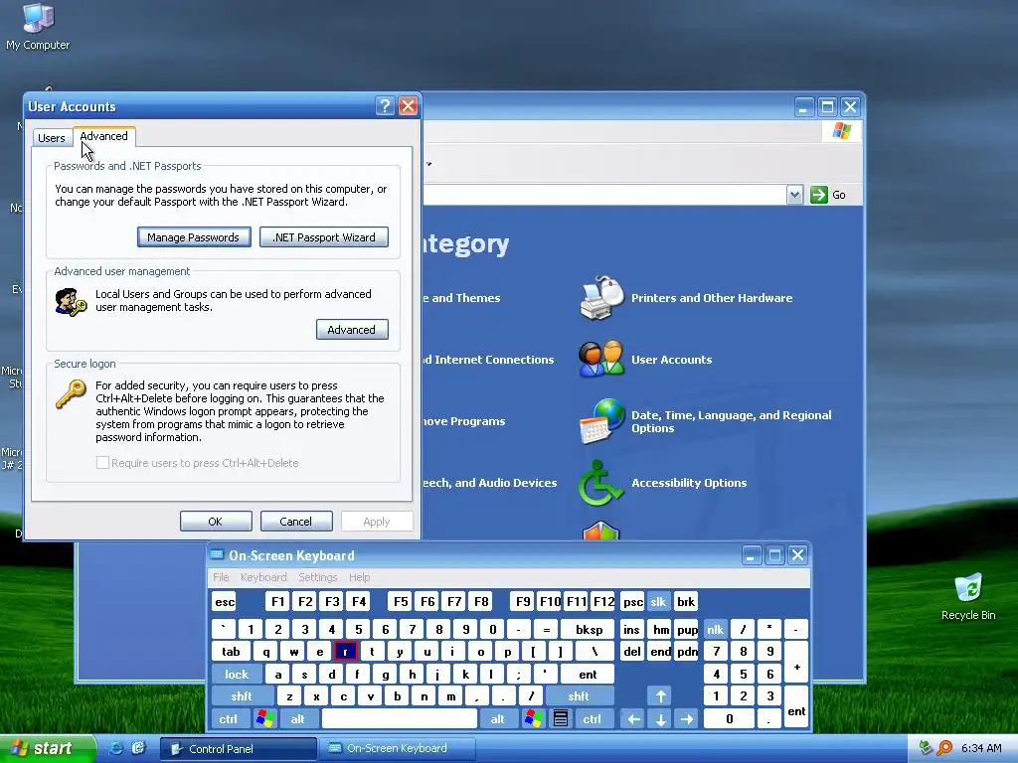
Task: Toggle the left alt key
Action: 297,719
